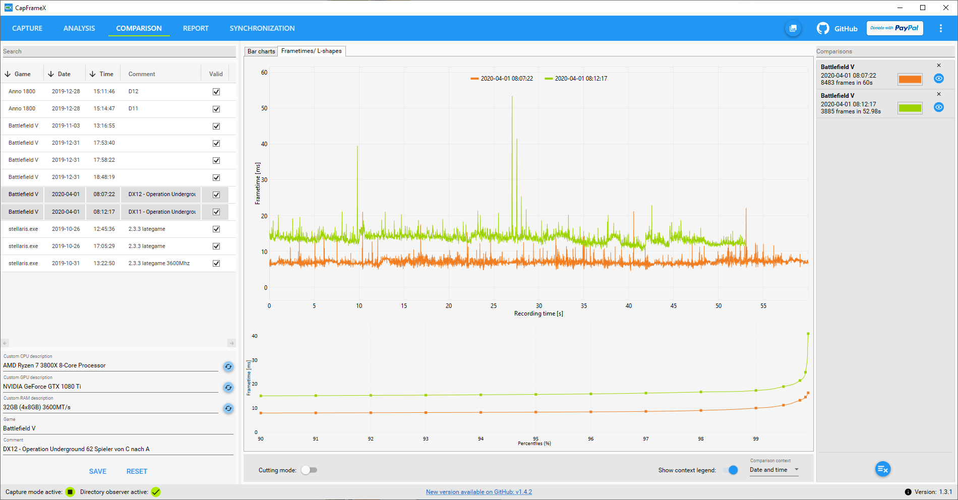Sort records by Game column header
Viewport: 958px width, 500px height.
tap(18, 74)
